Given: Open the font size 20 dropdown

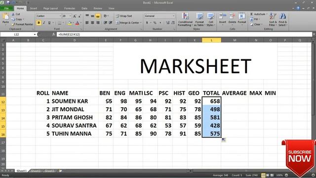Looking at the screenshot, I should pos(70,16).
